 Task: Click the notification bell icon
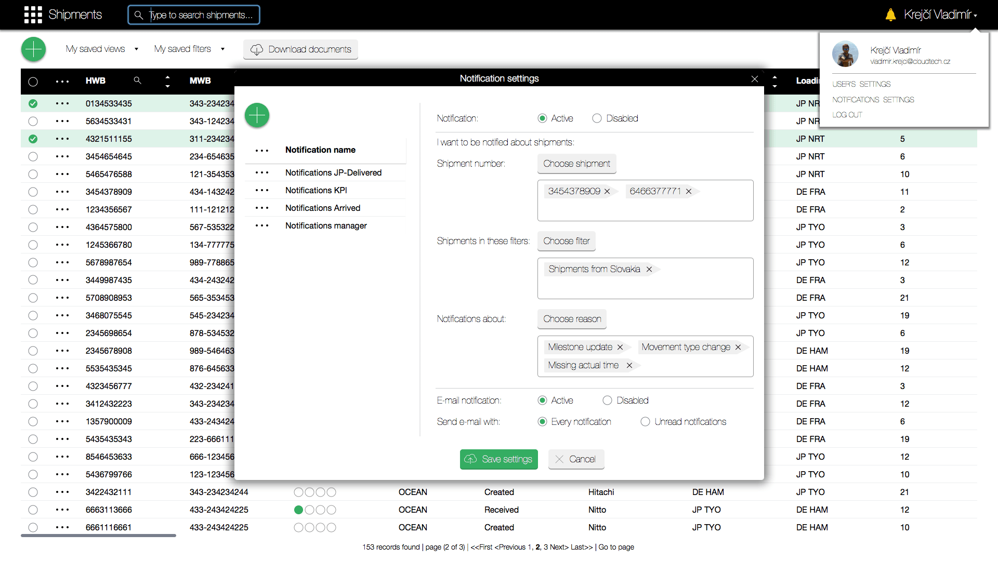890,15
